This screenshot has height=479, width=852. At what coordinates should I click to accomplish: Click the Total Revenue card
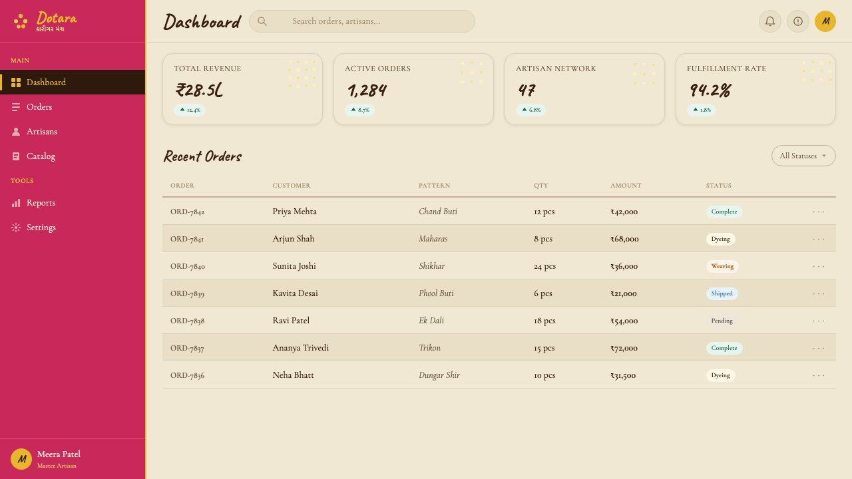coord(242,89)
